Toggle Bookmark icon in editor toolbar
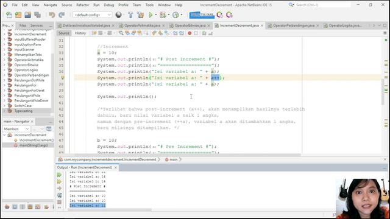The width and height of the screenshot is (390, 219). 166,33
